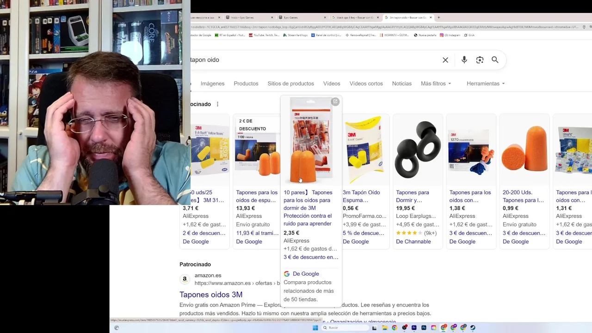The height and width of the screenshot is (333, 592).
Task: Open 'Tapones para Dormir y...' Loop link
Action: pos(412,196)
